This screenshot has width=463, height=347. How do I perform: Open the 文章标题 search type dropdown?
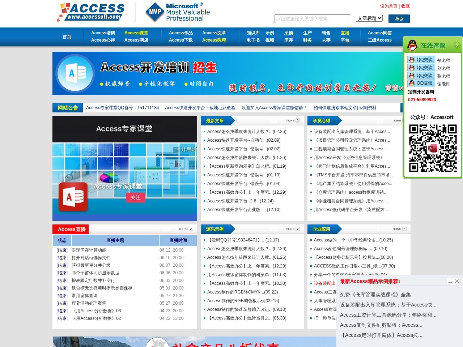370,18
